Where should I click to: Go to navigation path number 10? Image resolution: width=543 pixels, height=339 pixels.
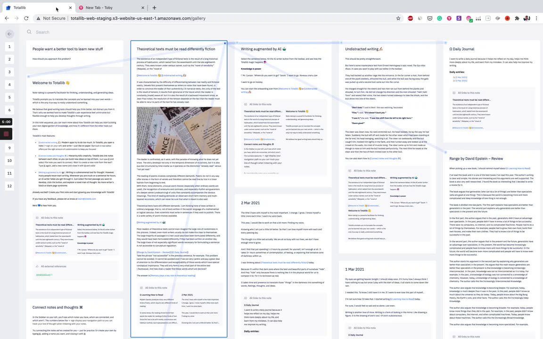click(x=9, y=161)
